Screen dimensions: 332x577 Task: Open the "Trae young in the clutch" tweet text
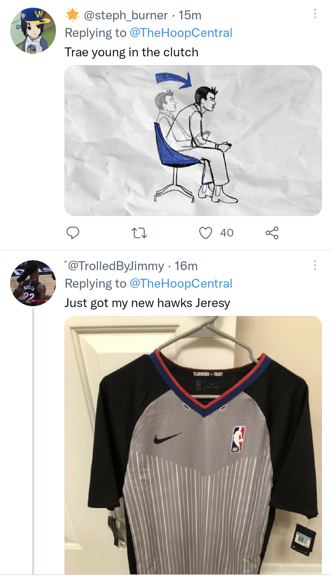pos(131,52)
